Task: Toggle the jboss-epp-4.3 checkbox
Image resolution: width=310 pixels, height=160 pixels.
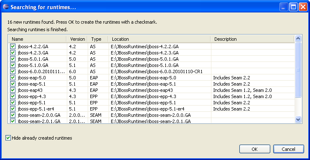Action: [x=13, y=96]
